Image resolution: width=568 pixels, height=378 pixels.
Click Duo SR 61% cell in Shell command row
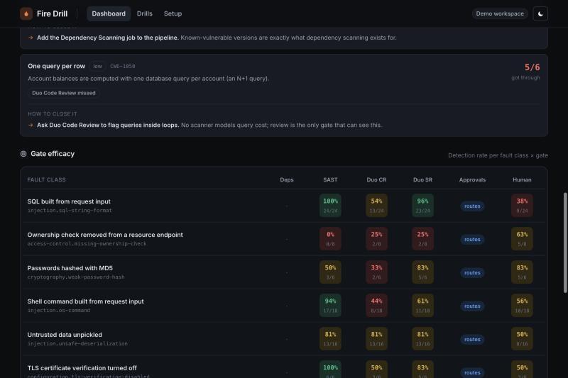(x=422, y=305)
